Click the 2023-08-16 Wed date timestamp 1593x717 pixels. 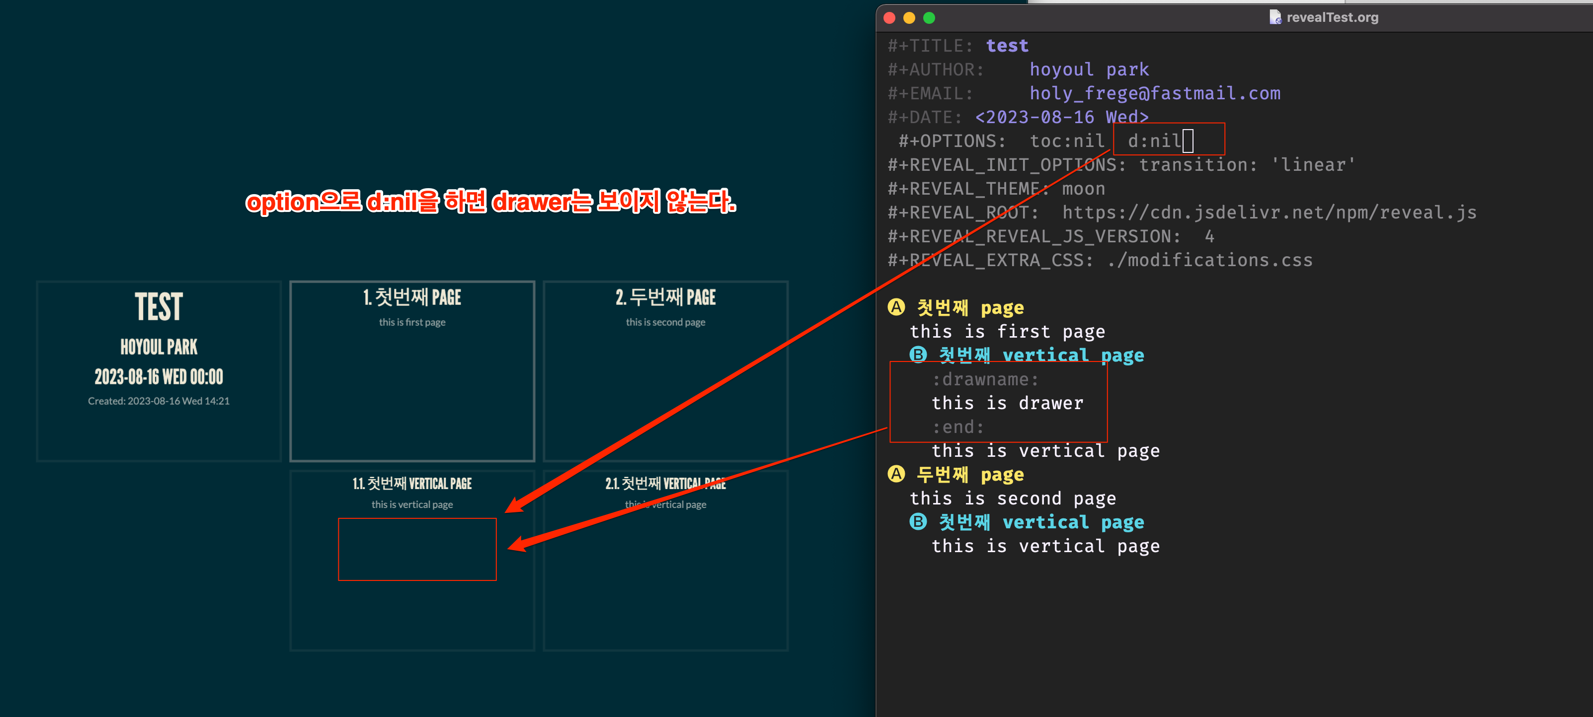1061,117
